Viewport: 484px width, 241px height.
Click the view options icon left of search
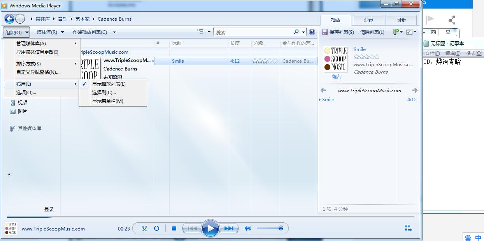point(200,32)
